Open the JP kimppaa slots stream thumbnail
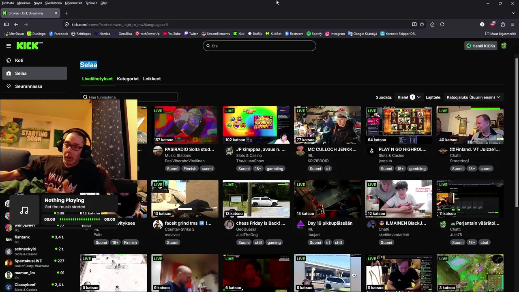Screen dimensions: 519x292 (256, 125)
